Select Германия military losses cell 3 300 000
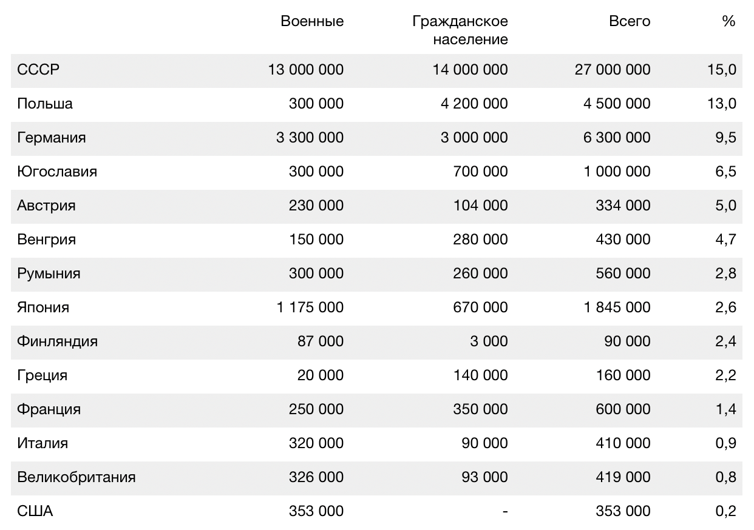Screen dimensions: 754x530 coord(310,138)
